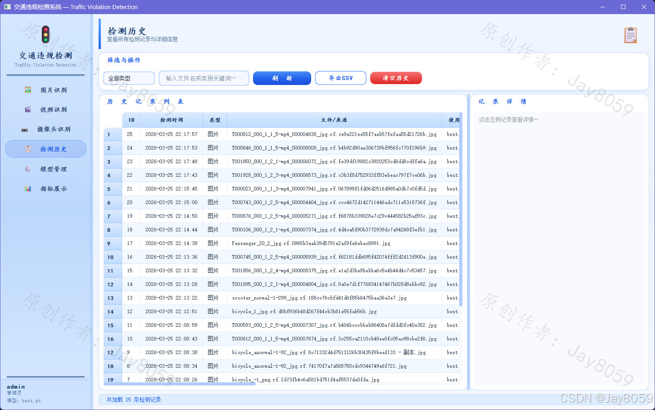This screenshot has width=655, height=410.
Task: Click the horizontal scrollbar under history table
Action: (x=180, y=384)
